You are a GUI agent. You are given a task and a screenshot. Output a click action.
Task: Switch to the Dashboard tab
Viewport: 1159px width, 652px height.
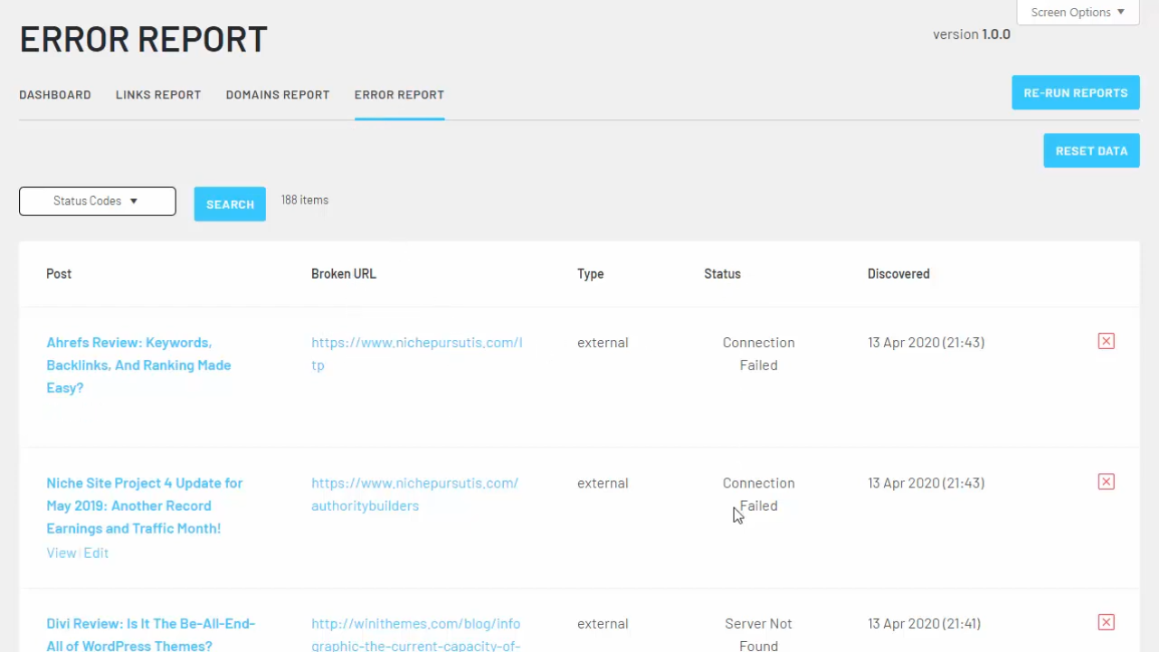(55, 95)
